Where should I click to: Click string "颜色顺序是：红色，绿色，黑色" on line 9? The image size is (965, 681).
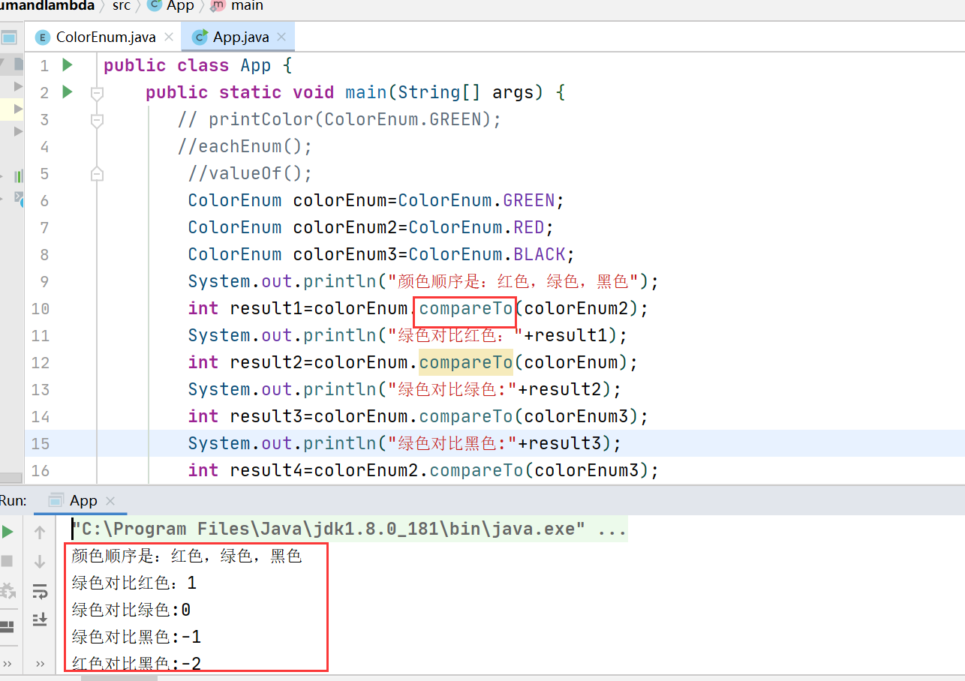coord(513,281)
